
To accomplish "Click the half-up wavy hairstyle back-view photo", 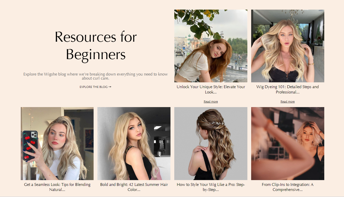I will [x=211, y=143].
